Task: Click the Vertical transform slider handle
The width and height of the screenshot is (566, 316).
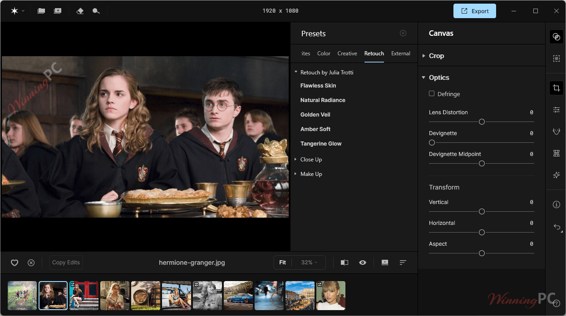Action: [x=482, y=212]
